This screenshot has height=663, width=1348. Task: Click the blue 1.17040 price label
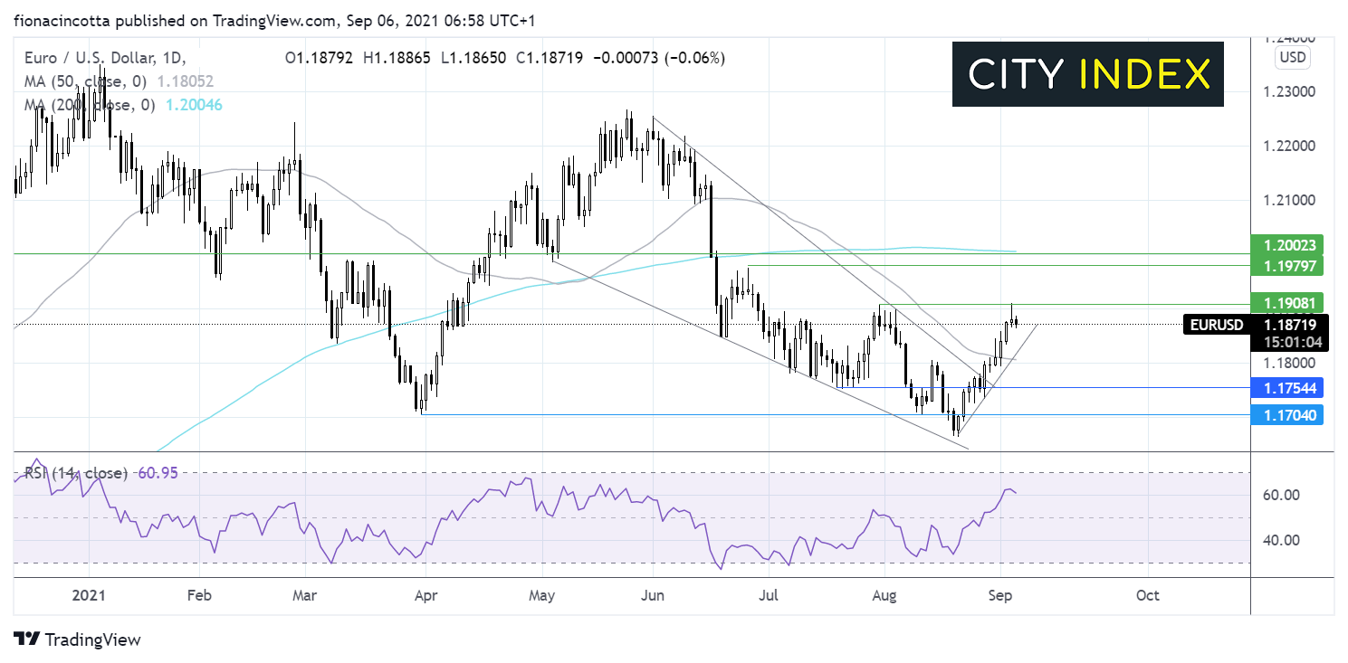1286,415
